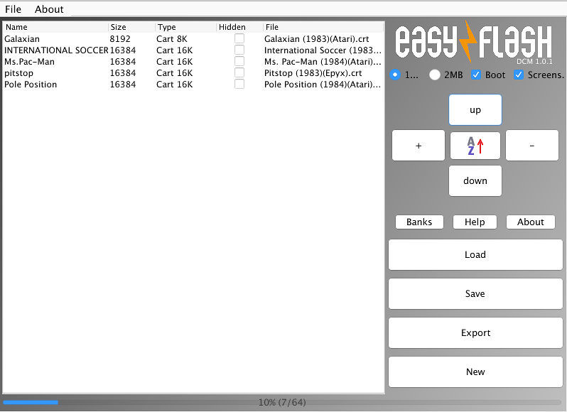Open the Banks button
Screen dimensions: 567x412
(419, 222)
